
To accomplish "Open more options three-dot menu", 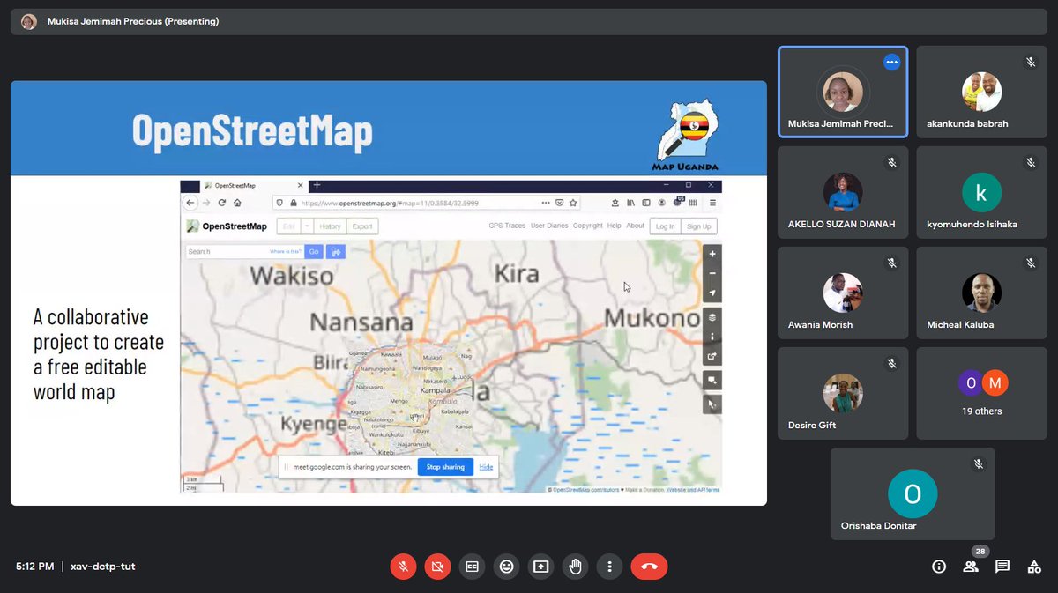I will [x=609, y=567].
